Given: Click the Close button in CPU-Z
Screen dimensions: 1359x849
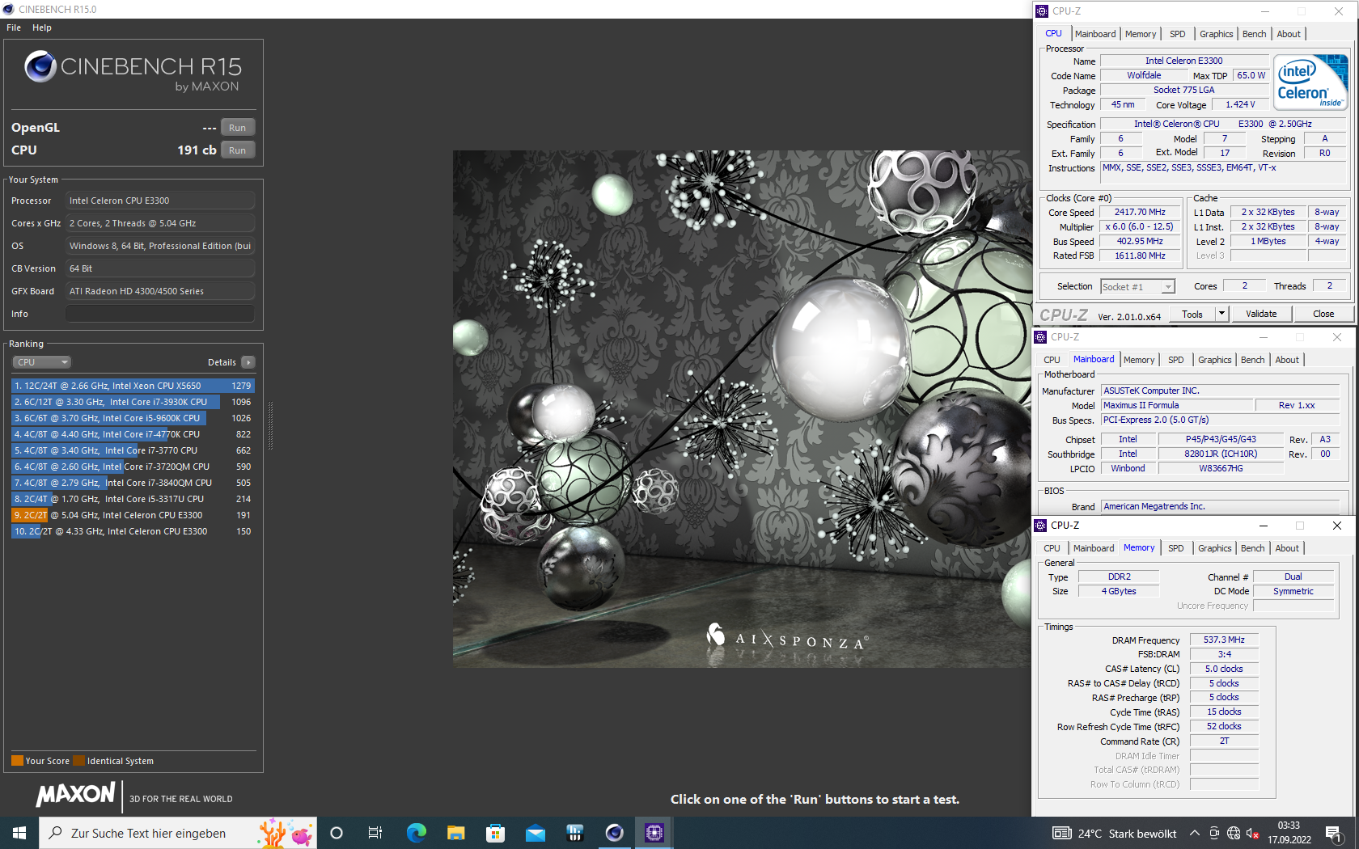Looking at the screenshot, I should tap(1323, 314).
